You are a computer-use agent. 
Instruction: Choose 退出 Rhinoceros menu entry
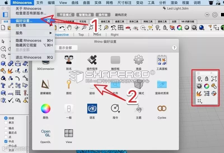coord(33,58)
